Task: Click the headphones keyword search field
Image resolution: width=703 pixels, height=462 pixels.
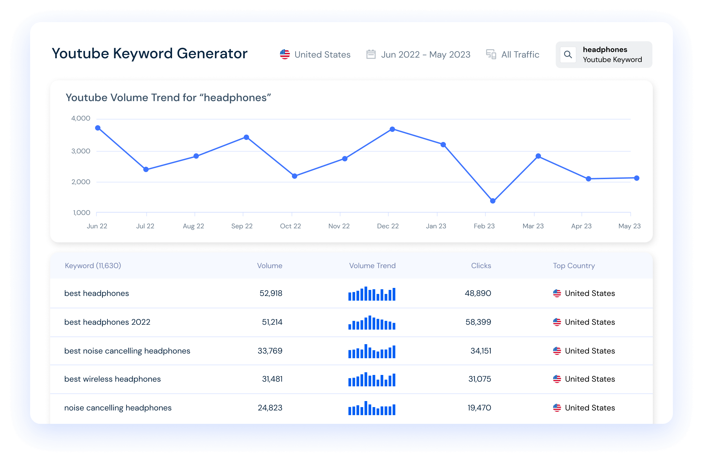Action: pyautogui.click(x=604, y=55)
